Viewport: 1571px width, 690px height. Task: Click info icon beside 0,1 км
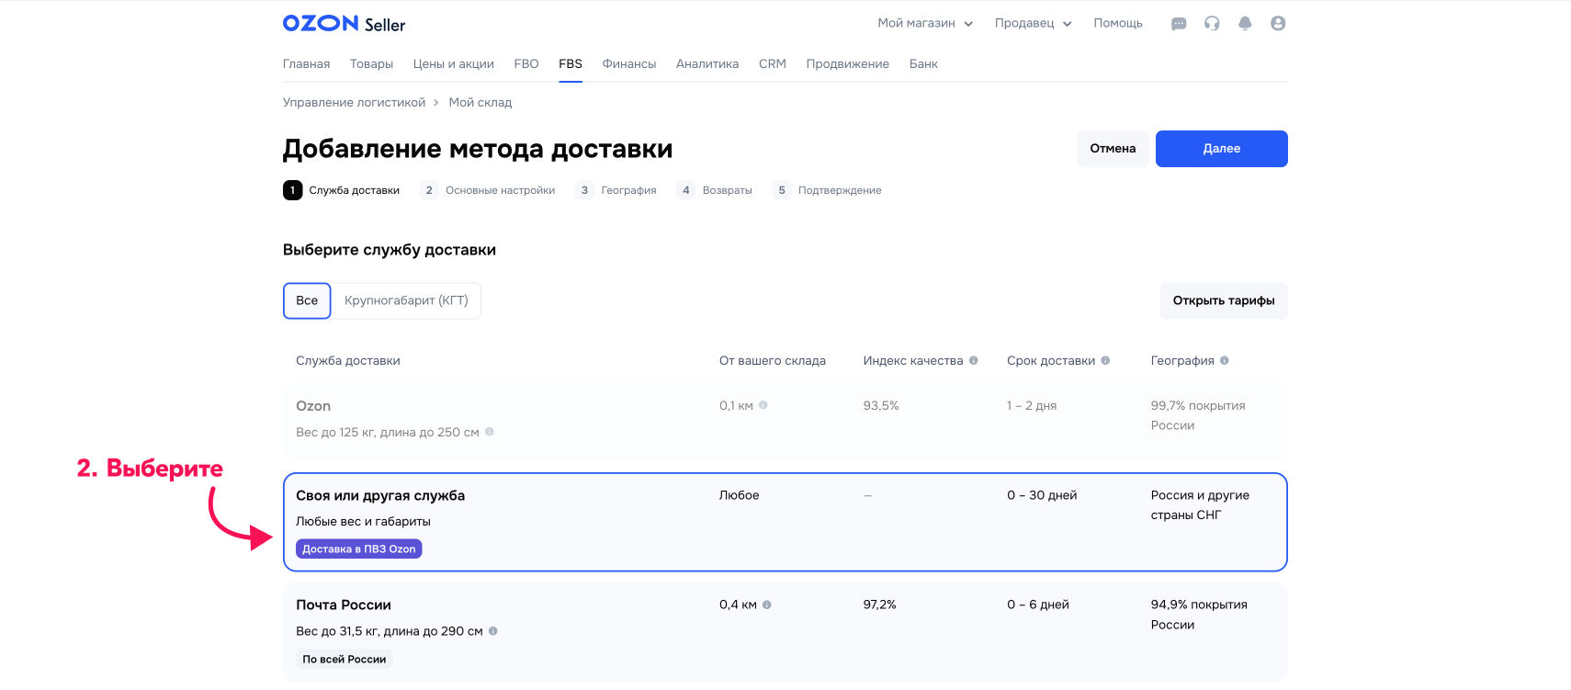763,405
